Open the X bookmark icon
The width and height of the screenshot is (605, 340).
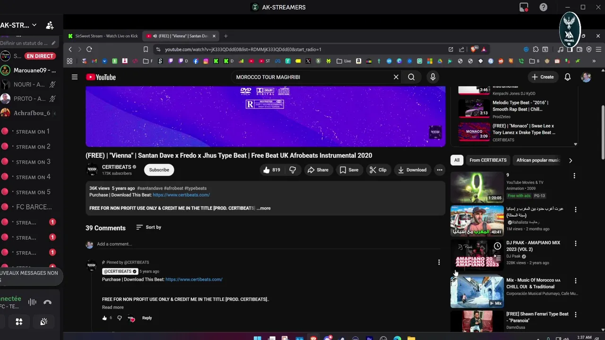point(308,61)
